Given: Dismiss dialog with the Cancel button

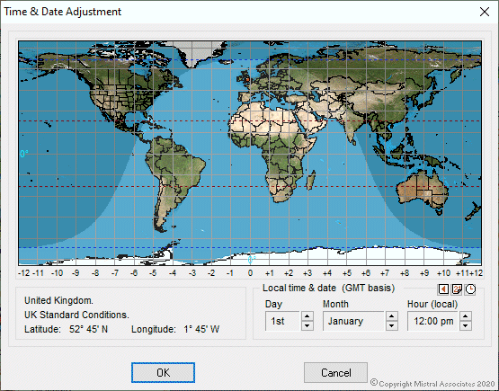Looking at the screenshot, I should click(335, 372).
